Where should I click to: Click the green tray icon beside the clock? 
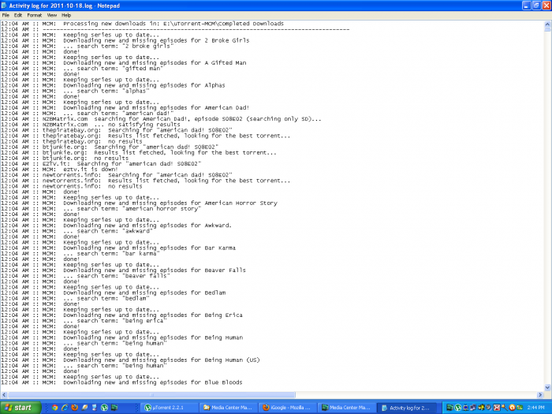coord(520,408)
